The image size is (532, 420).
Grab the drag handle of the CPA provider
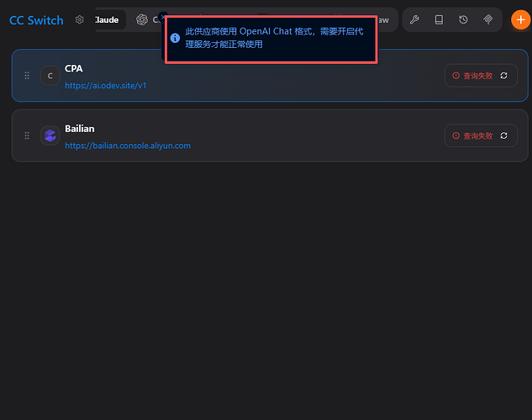27,76
